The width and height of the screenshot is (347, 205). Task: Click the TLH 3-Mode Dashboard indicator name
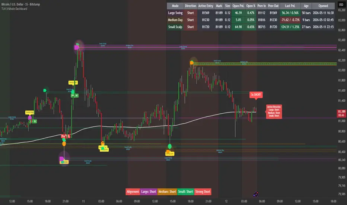coord(15,9)
